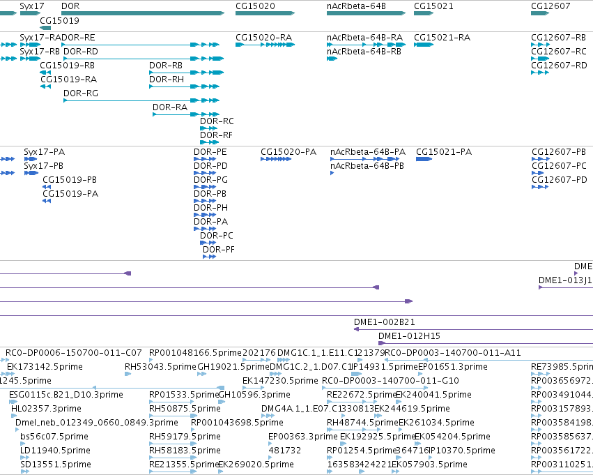Click the CG15020-RA transcript label
The image size is (593, 475).
[263, 38]
